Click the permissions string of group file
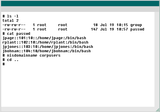160x112 pixels. [14, 25]
